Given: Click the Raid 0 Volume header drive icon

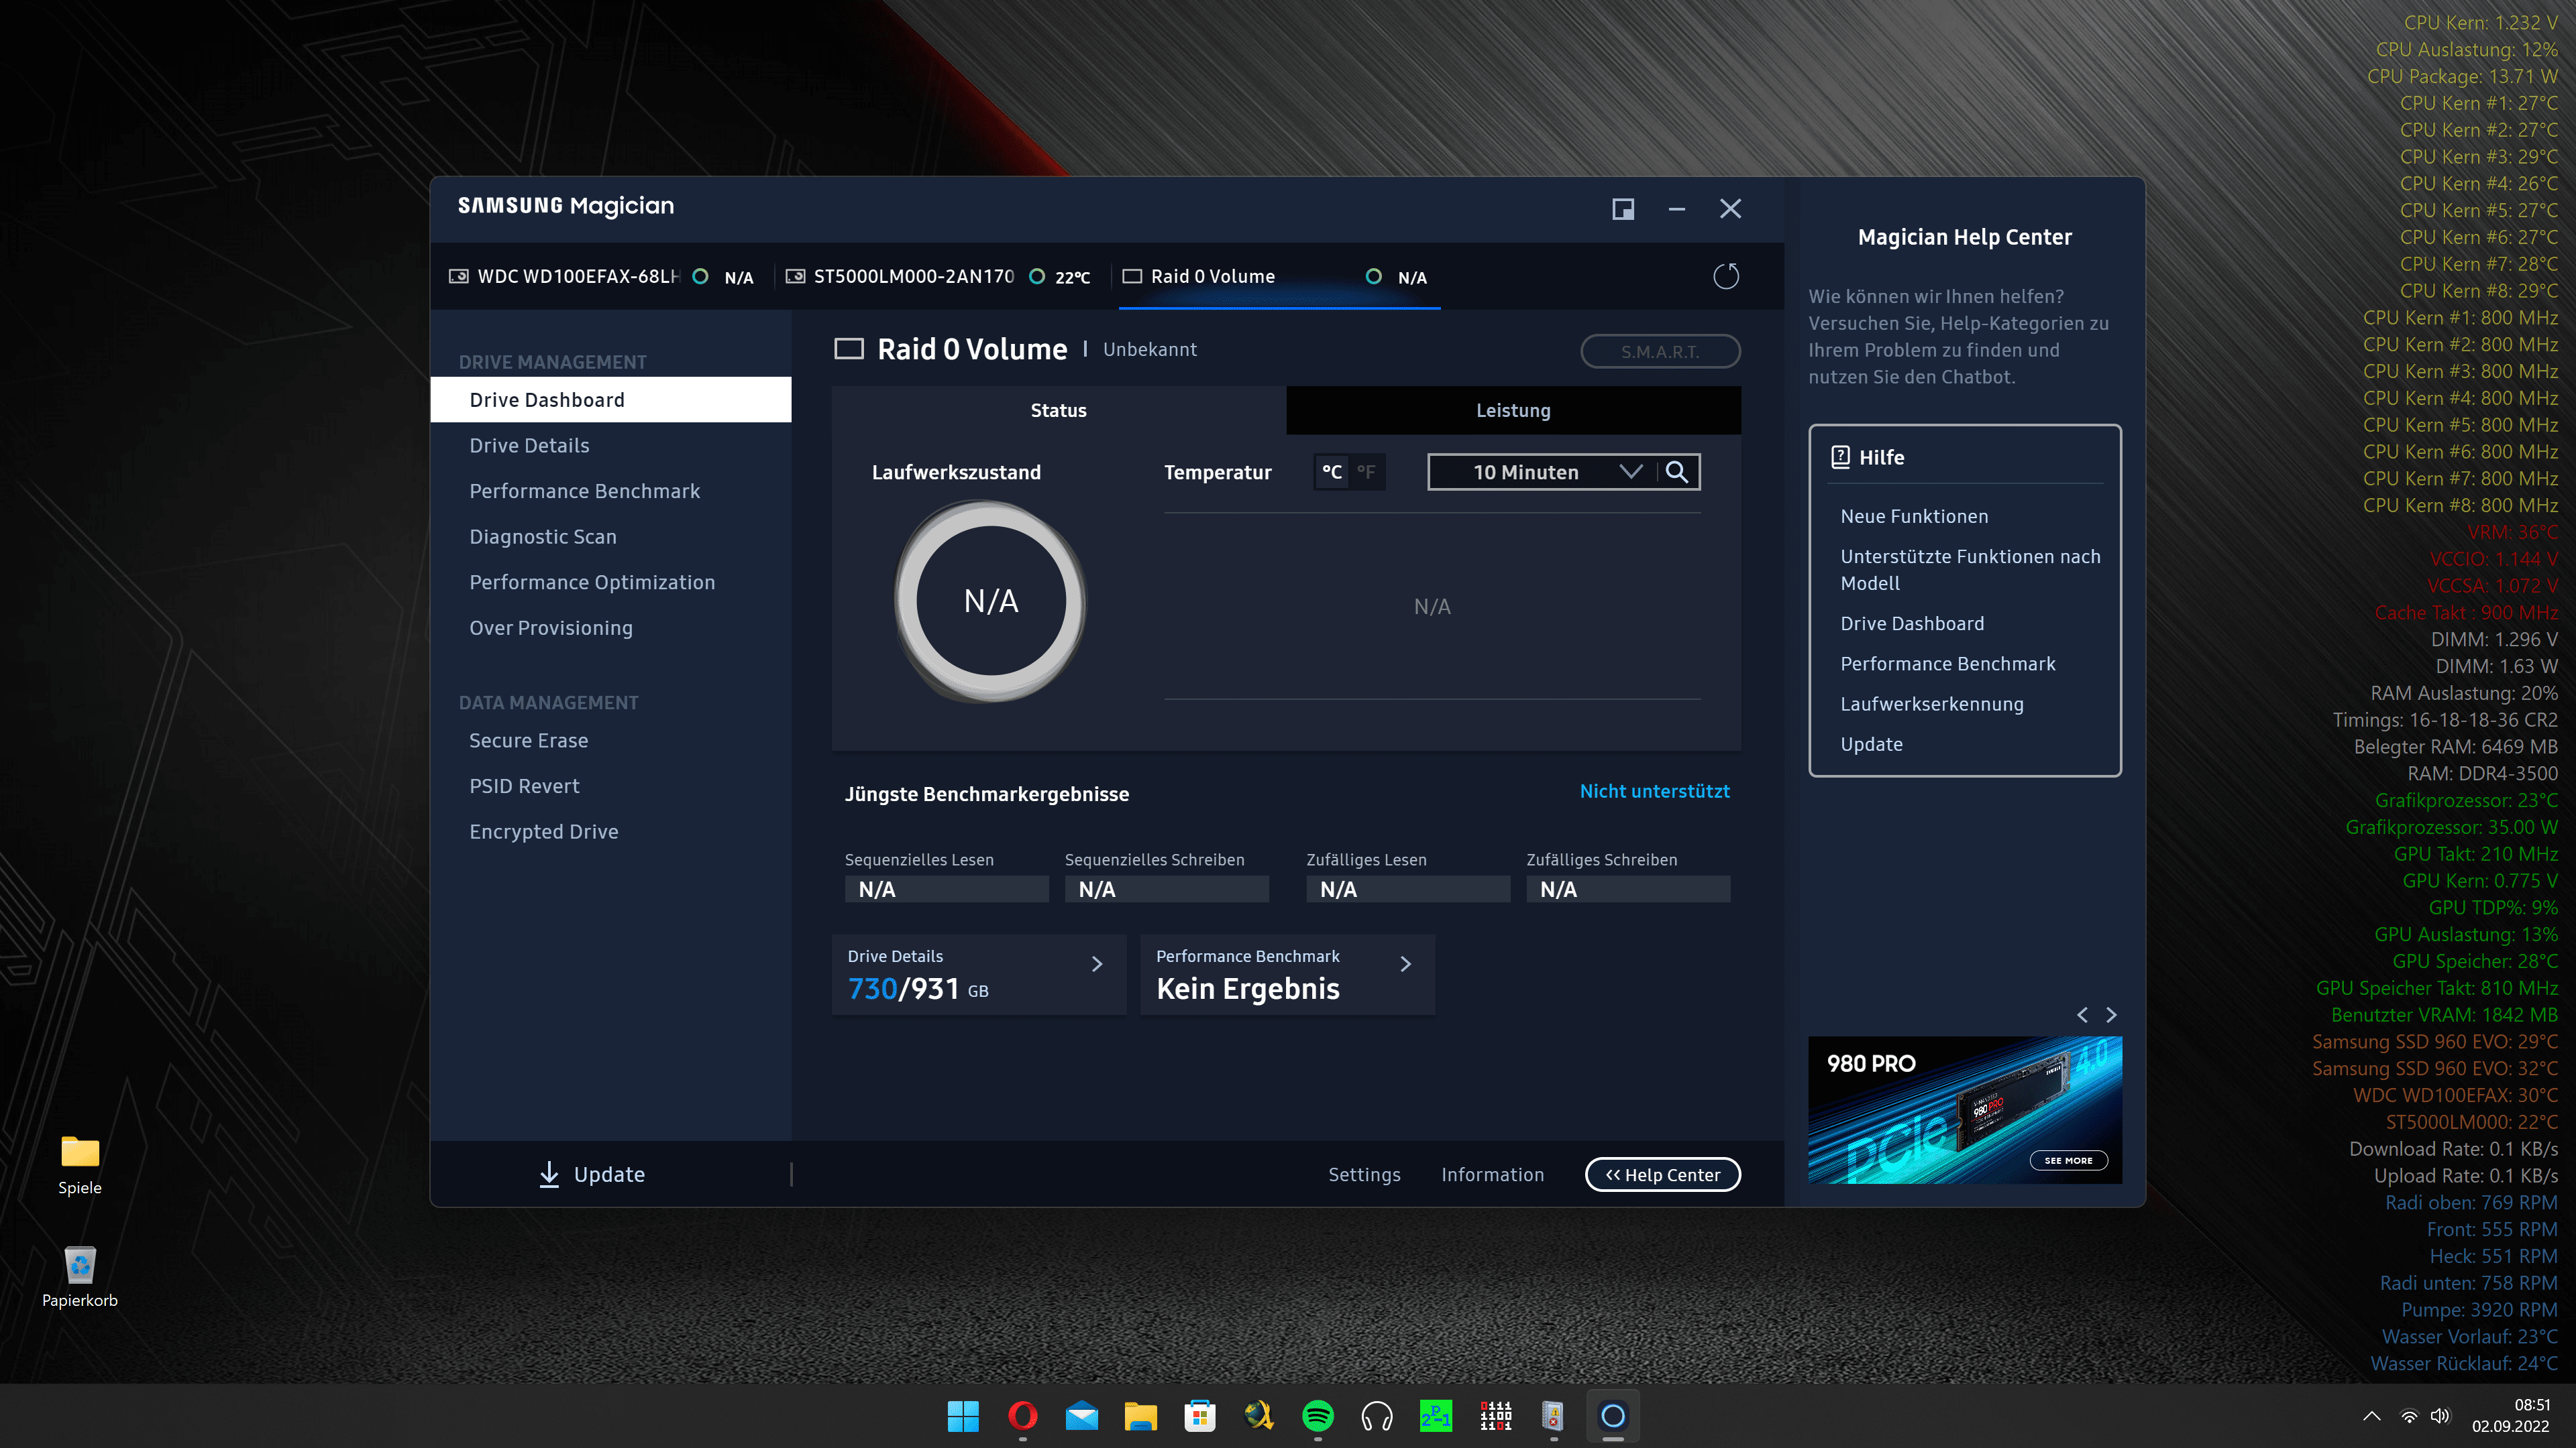Looking at the screenshot, I should coord(849,349).
